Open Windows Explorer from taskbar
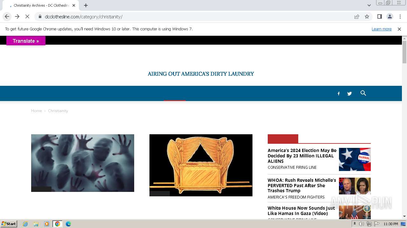The height and width of the screenshot is (228, 407). (x=36, y=224)
